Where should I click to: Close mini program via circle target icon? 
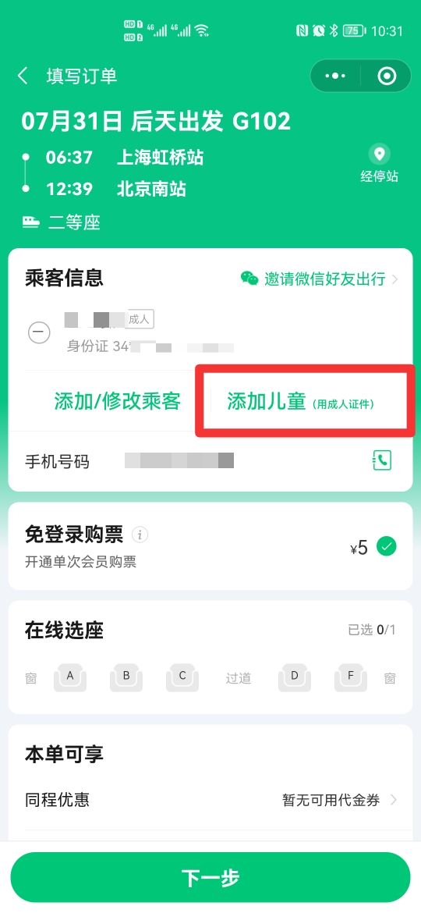[387, 76]
